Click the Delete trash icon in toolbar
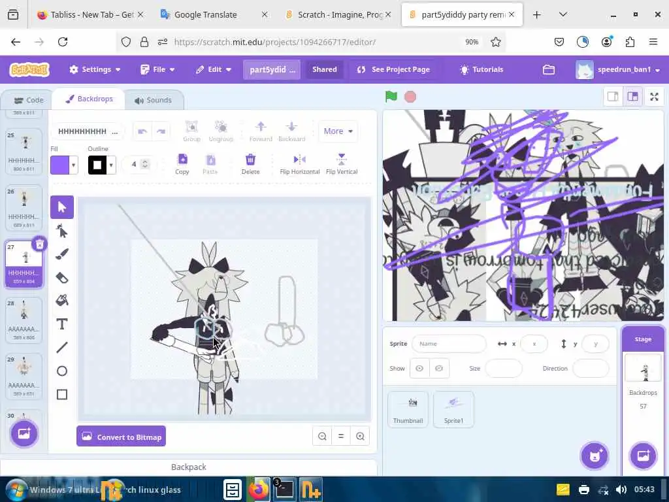 (250, 164)
